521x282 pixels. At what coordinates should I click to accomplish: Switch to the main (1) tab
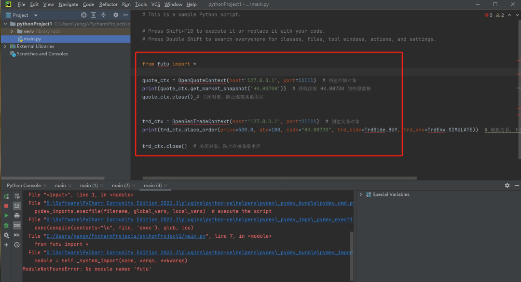click(x=89, y=186)
